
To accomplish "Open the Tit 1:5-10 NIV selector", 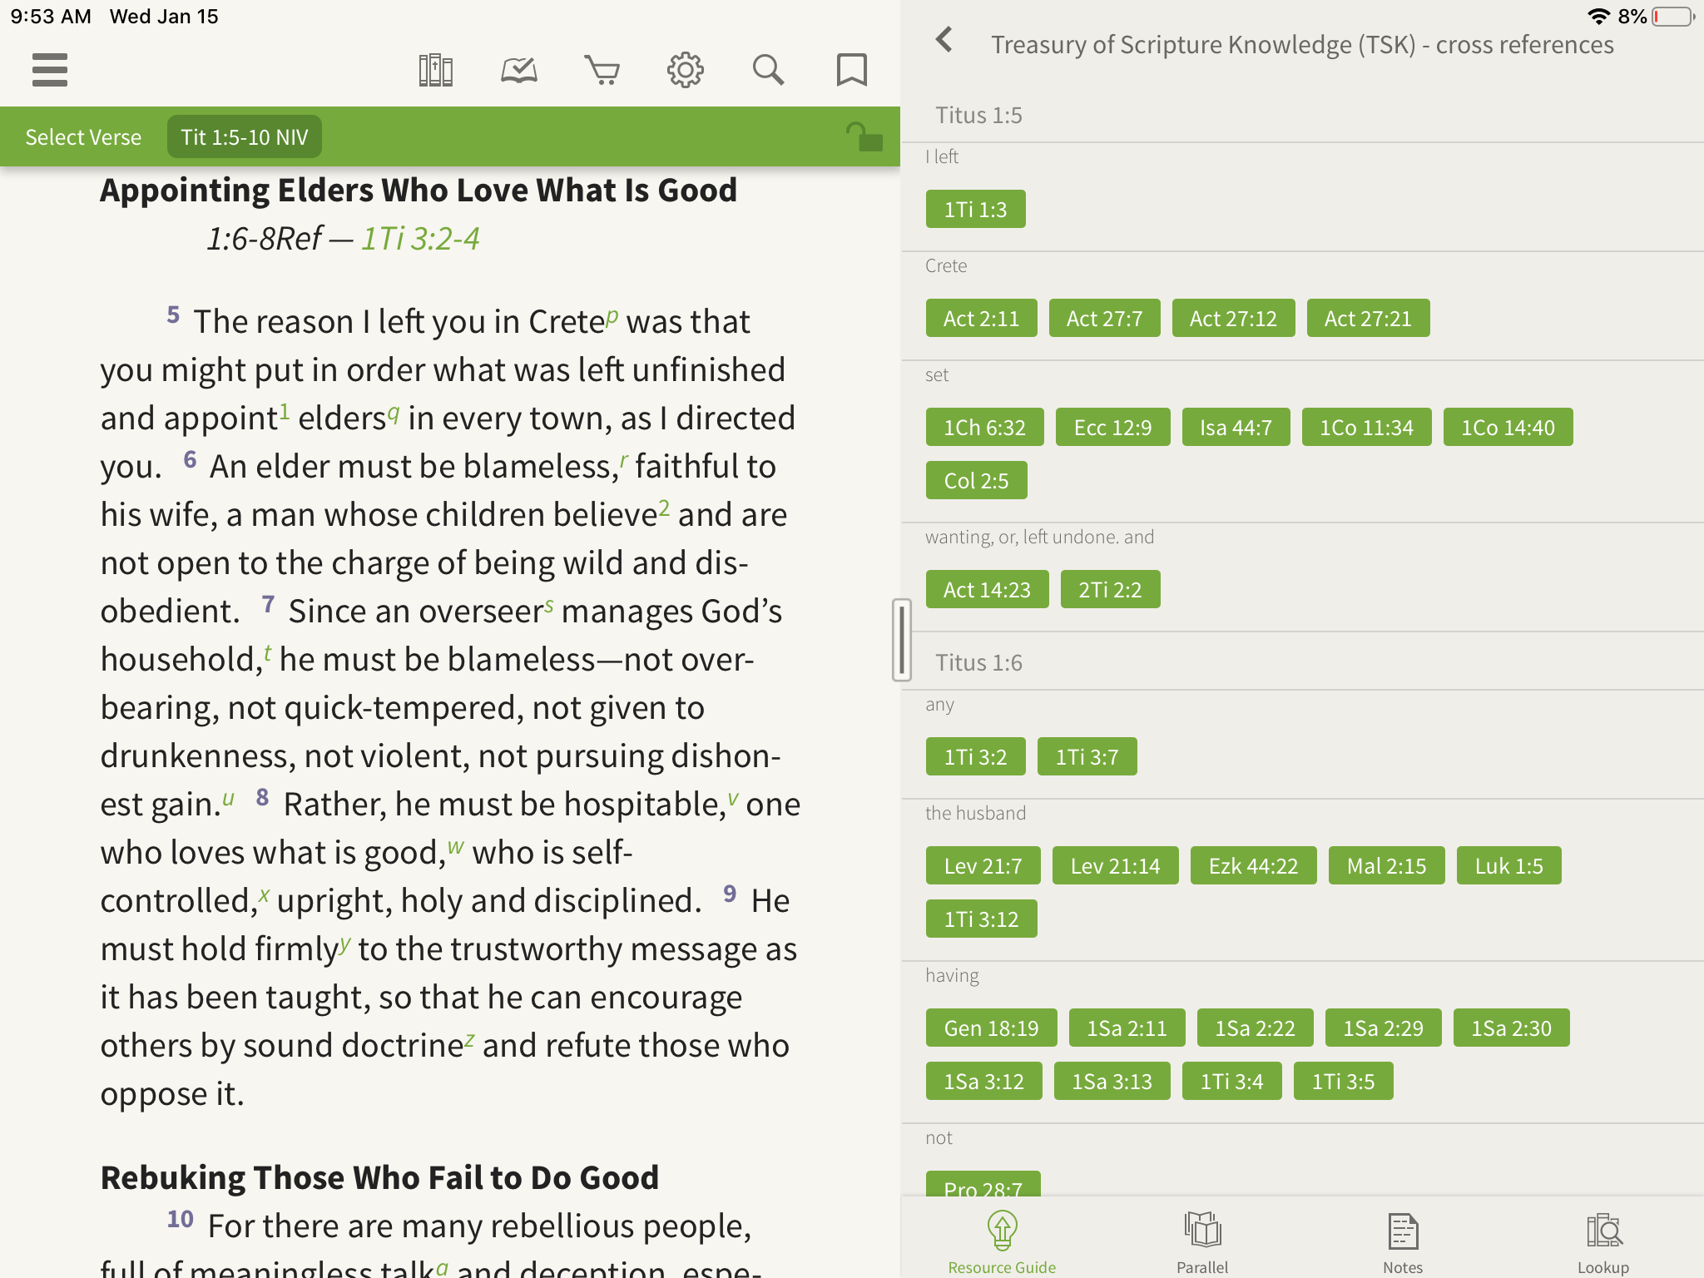I will pyautogui.click(x=245, y=137).
